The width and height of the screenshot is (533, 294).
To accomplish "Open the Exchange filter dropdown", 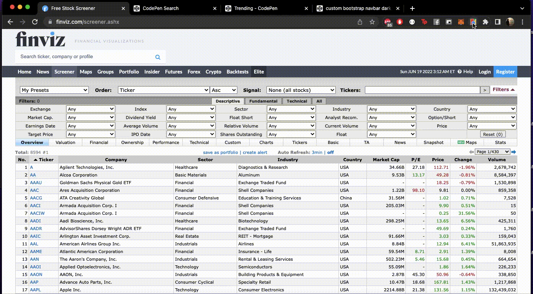I will tap(91, 109).
